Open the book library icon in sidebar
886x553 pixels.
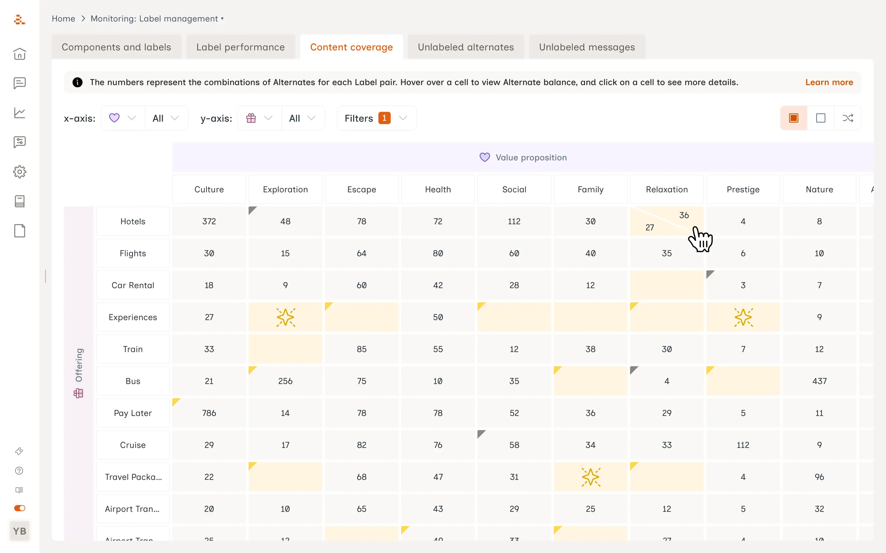pyautogui.click(x=19, y=201)
